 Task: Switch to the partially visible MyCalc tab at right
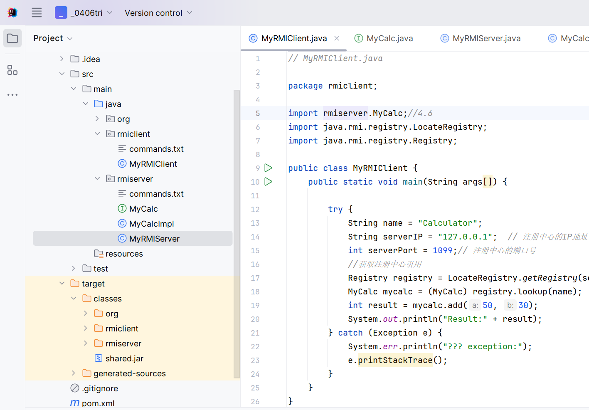[x=569, y=38]
